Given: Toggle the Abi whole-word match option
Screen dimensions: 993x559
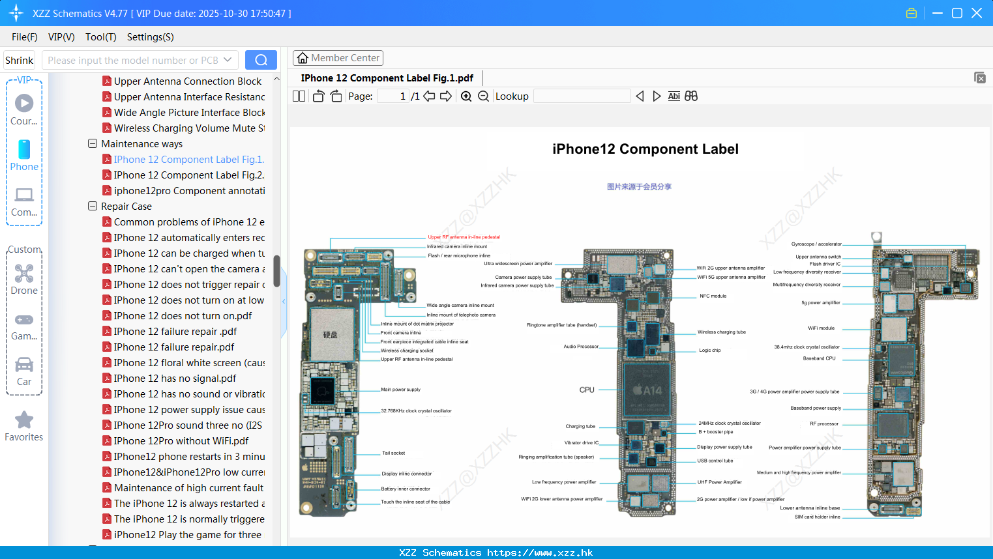Looking at the screenshot, I should pyautogui.click(x=674, y=96).
